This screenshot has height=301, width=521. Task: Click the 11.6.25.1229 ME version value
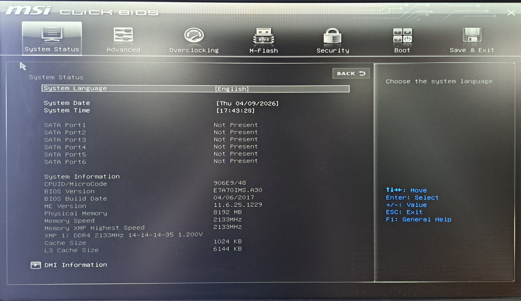pyautogui.click(x=238, y=205)
